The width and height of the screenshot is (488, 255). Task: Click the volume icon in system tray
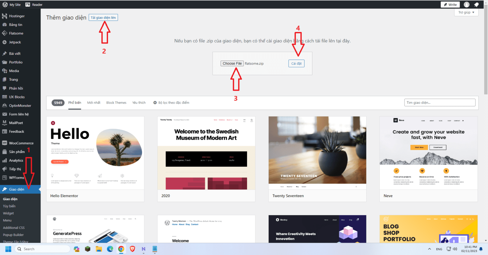[x=455, y=249]
